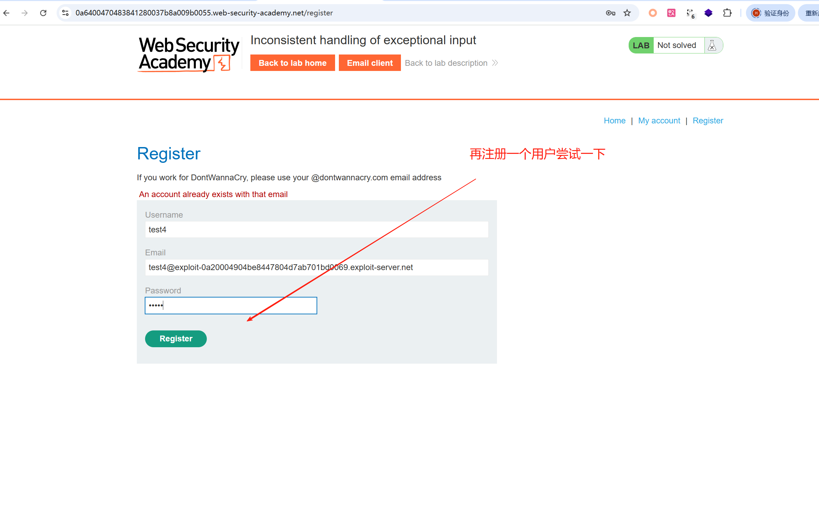Image resolution: width=819 pixels, height=509 pixels.
Task: Reload the page with the refresh icon
Action: [43, 13]
